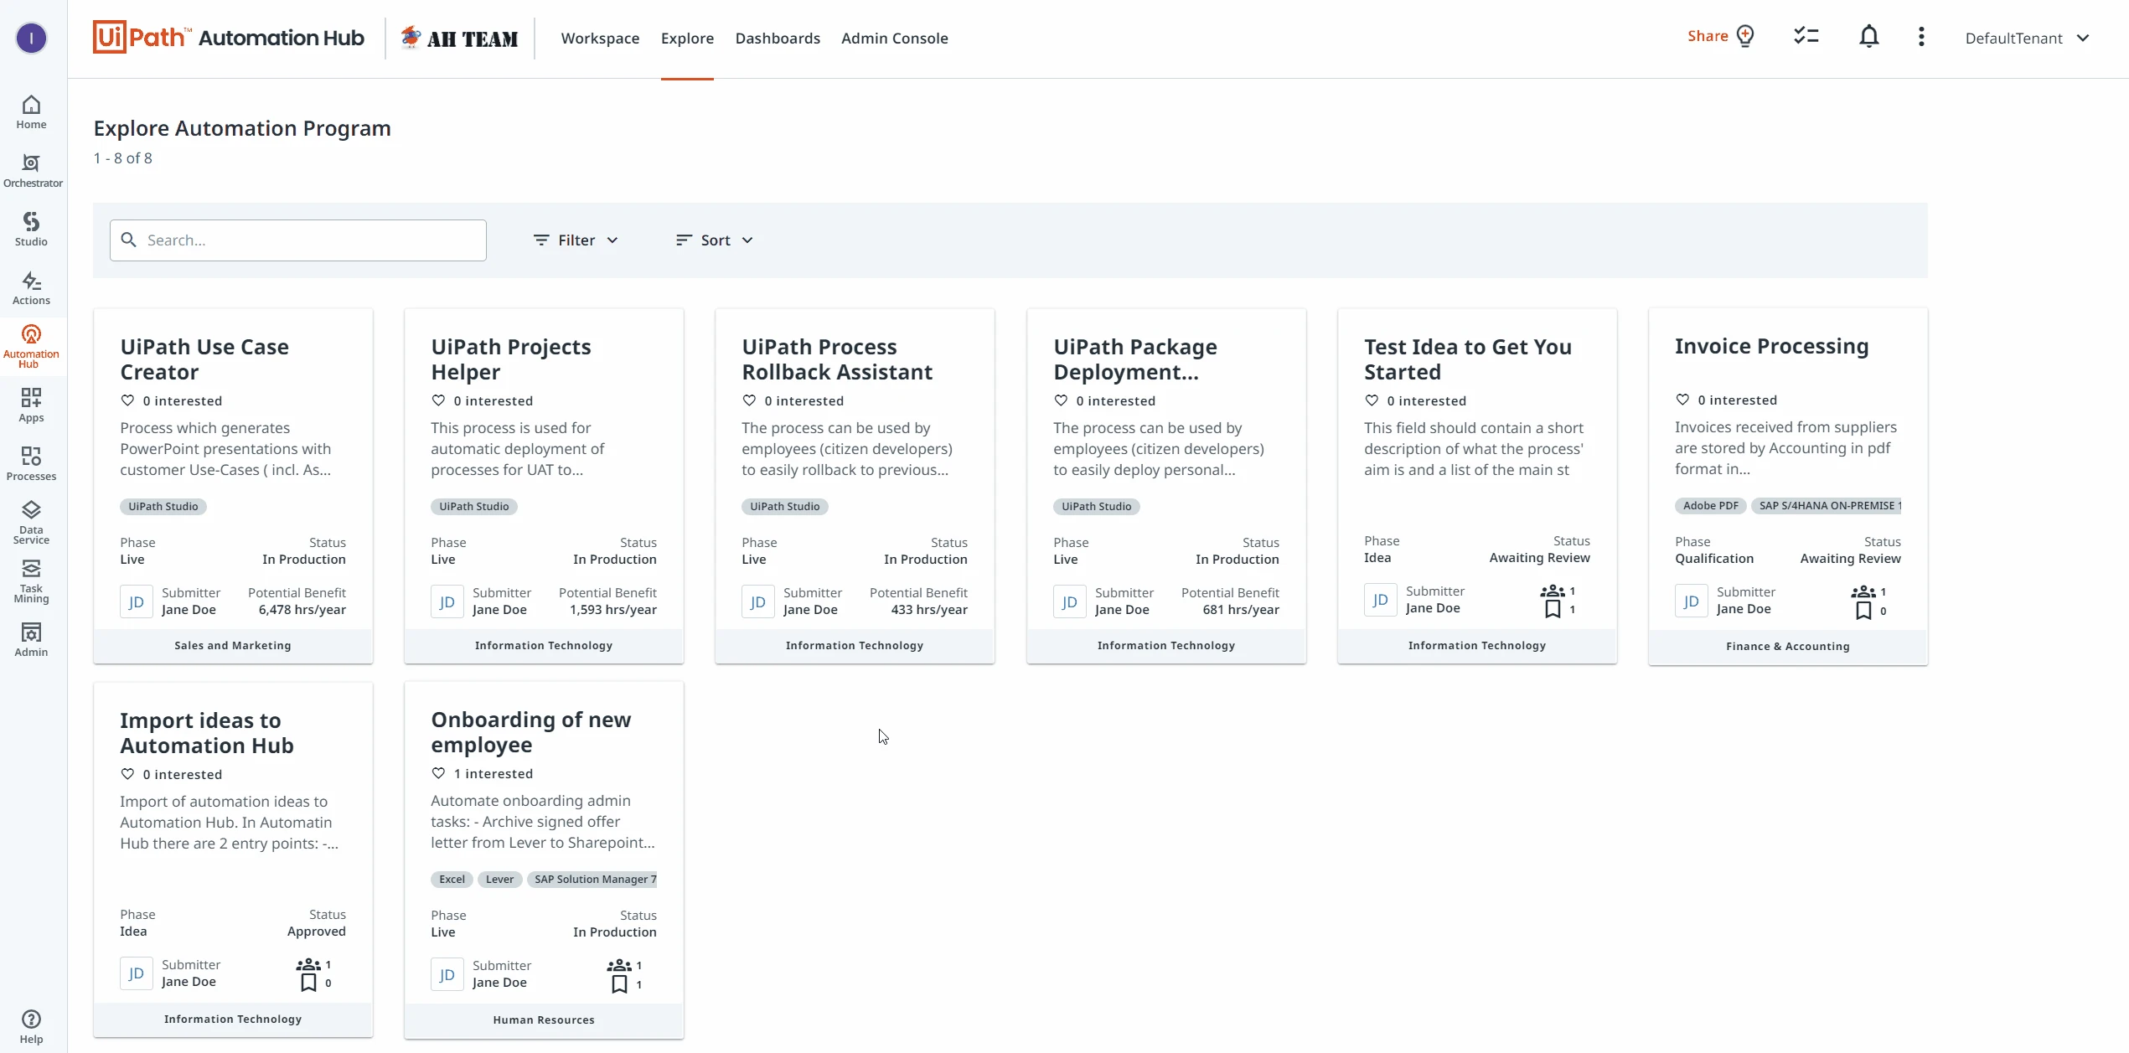Open Processes in the sidebar
Image resolution: width=2129 pixels, height=1053 pixels.
click(31, 464)
